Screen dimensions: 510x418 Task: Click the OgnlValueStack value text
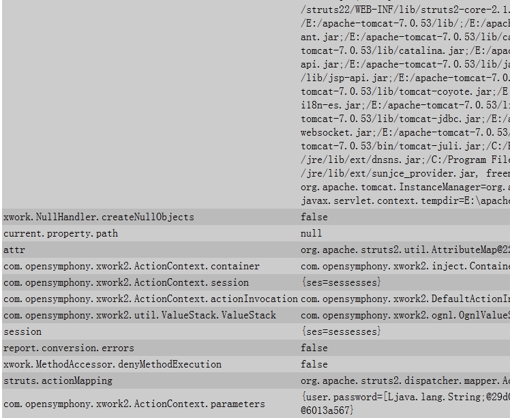(405, 315)
